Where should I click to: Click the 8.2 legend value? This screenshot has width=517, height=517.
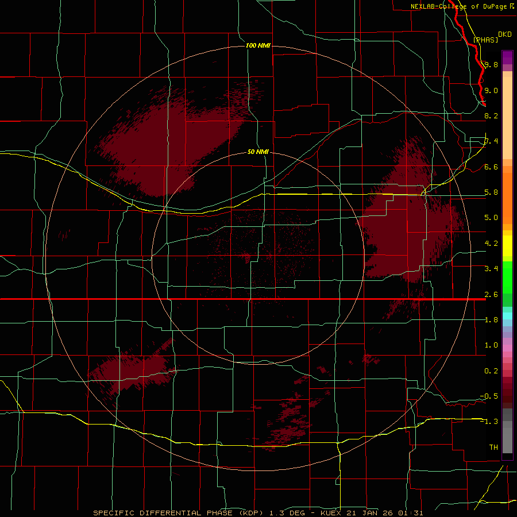tap(491, 115)
